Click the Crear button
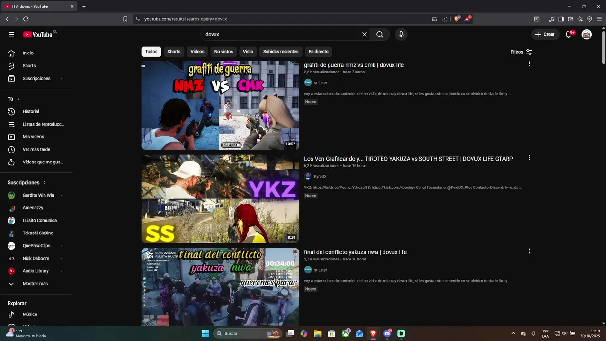 click(545, 35)
